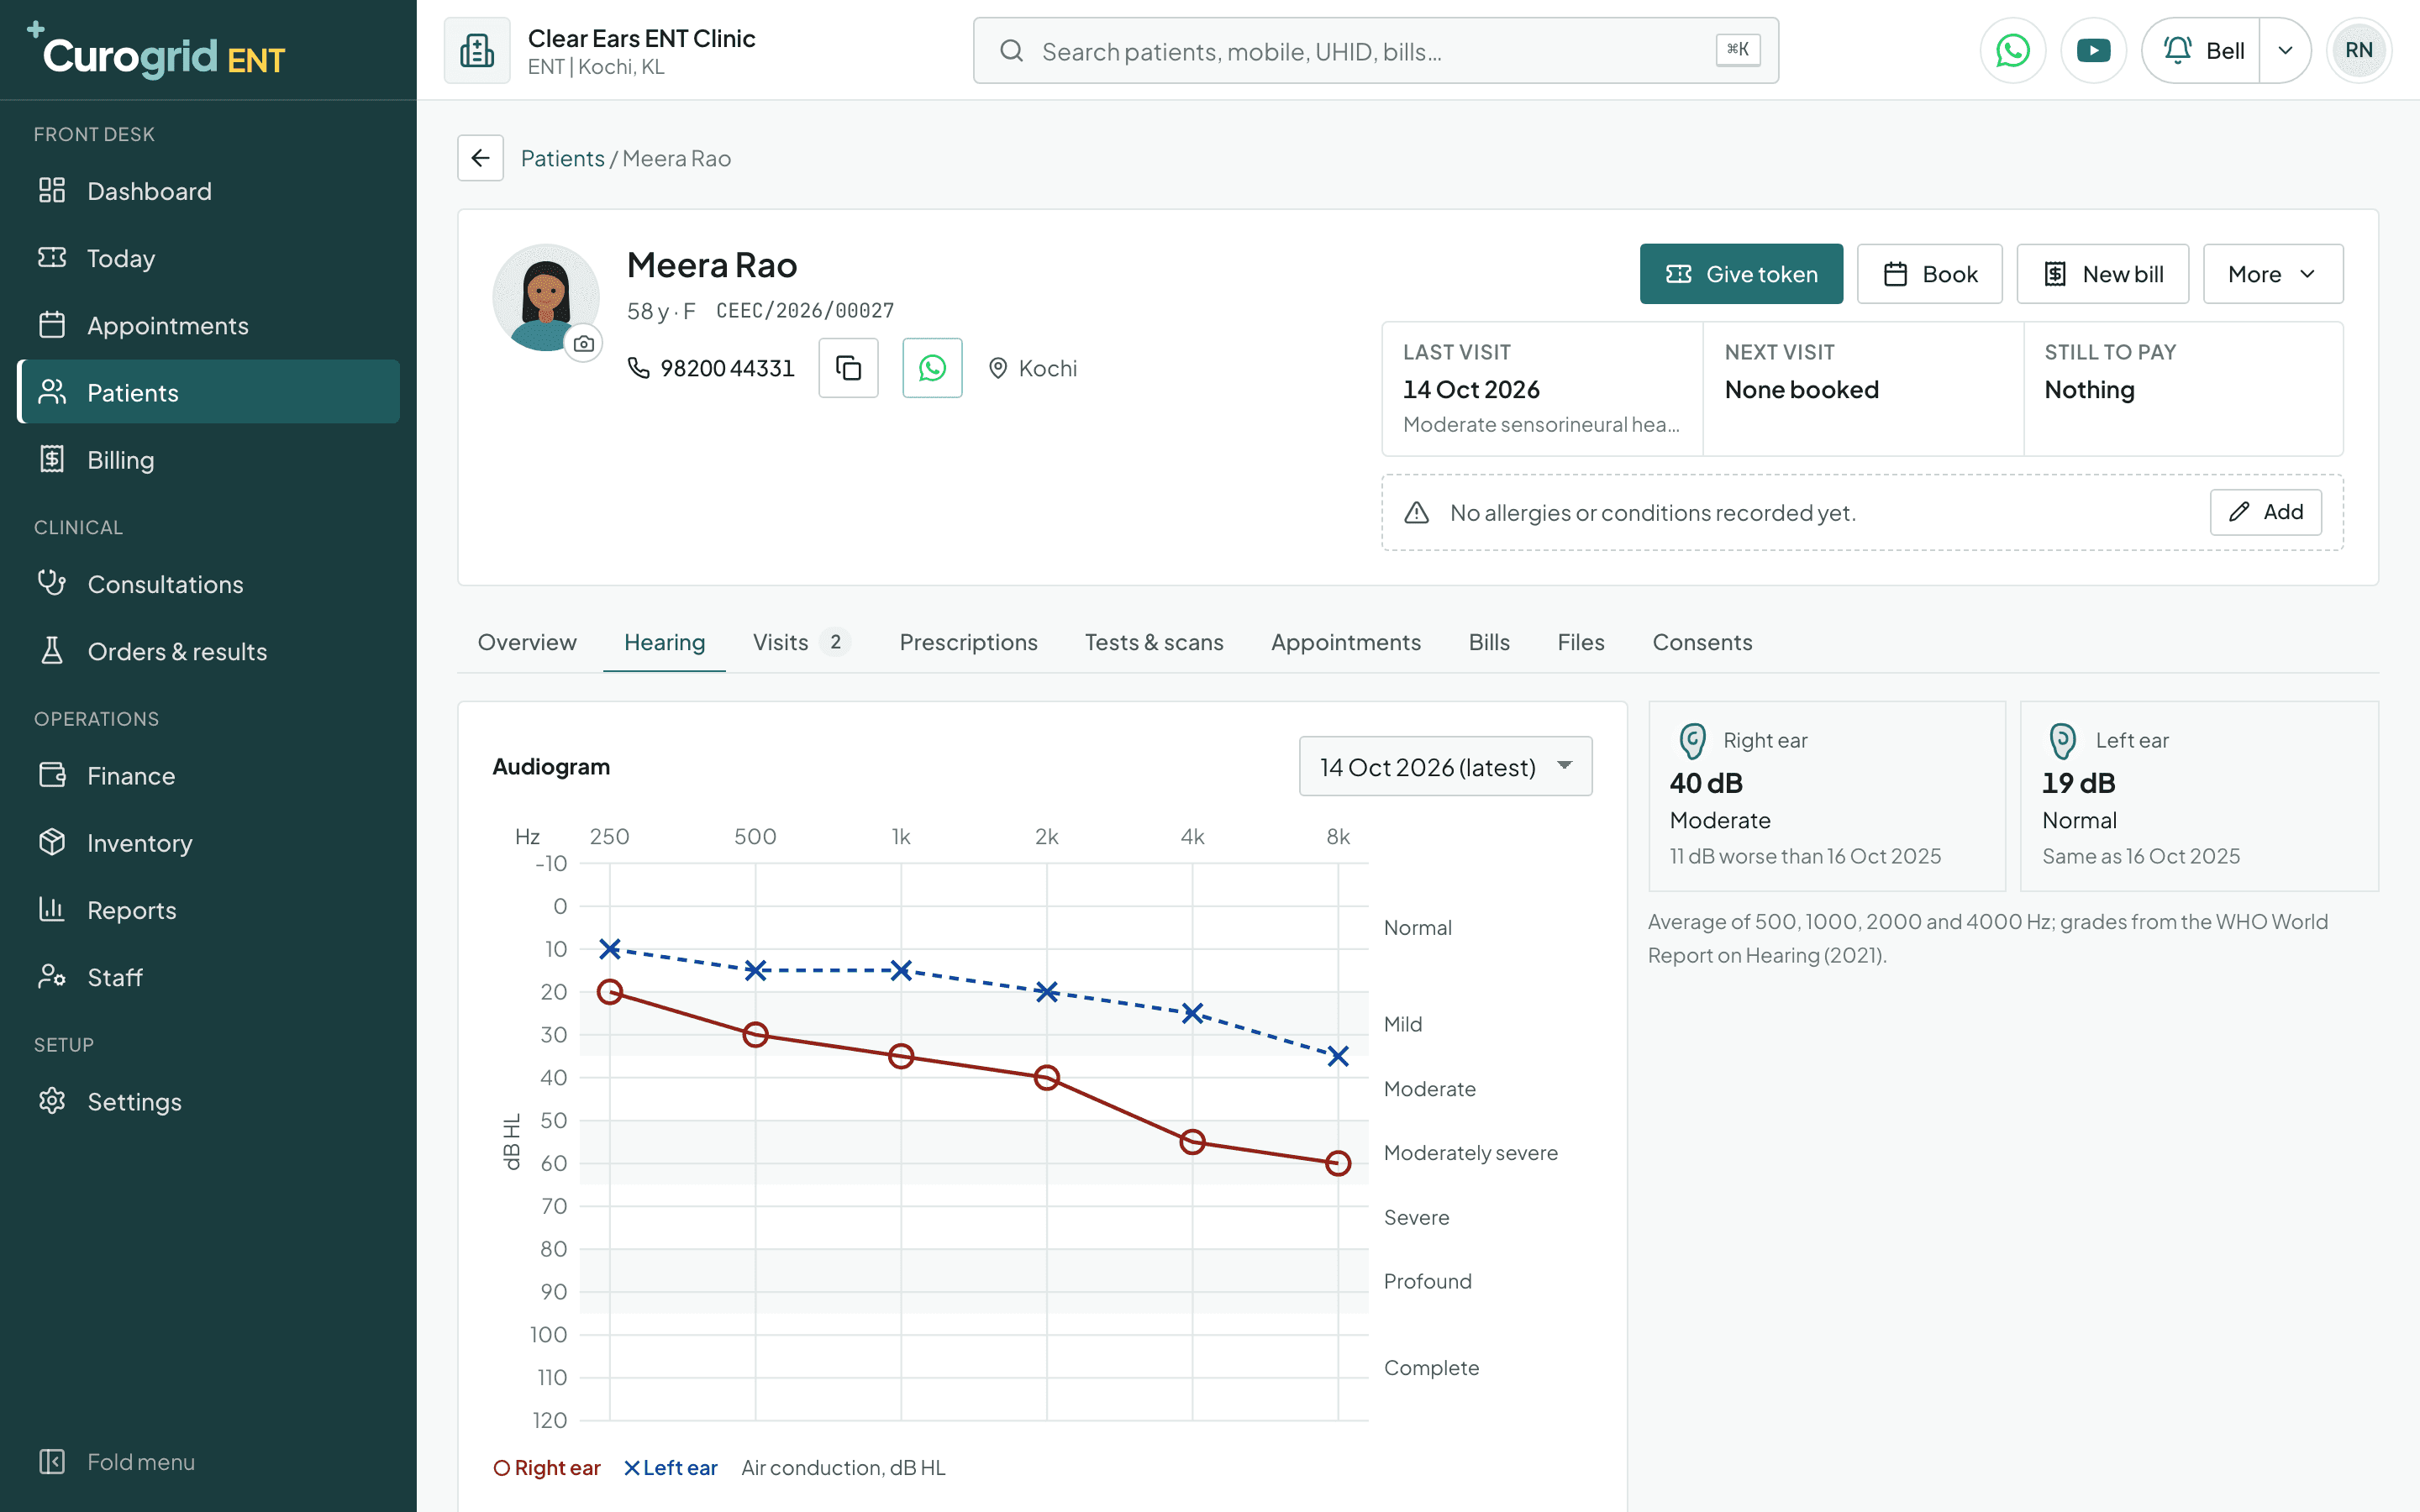Viewport: 2420px width, 1512px height.
Task: Add allergies or conditions
Action: click(2265, 512)
